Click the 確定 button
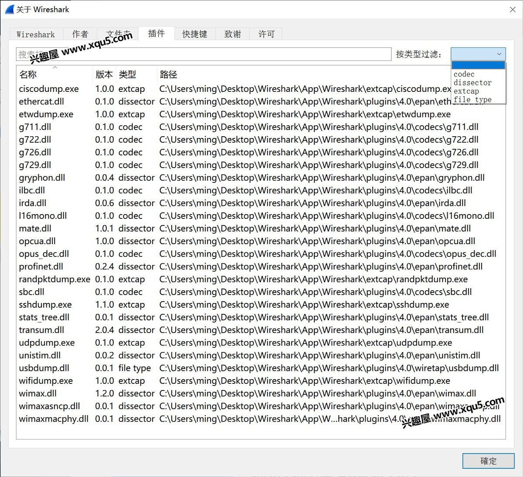Image resolution: width=523 pixels, height=477 pixels. coord(488,461)
